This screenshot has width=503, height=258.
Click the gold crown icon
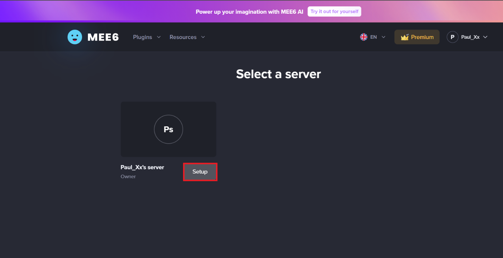point(405,37)
